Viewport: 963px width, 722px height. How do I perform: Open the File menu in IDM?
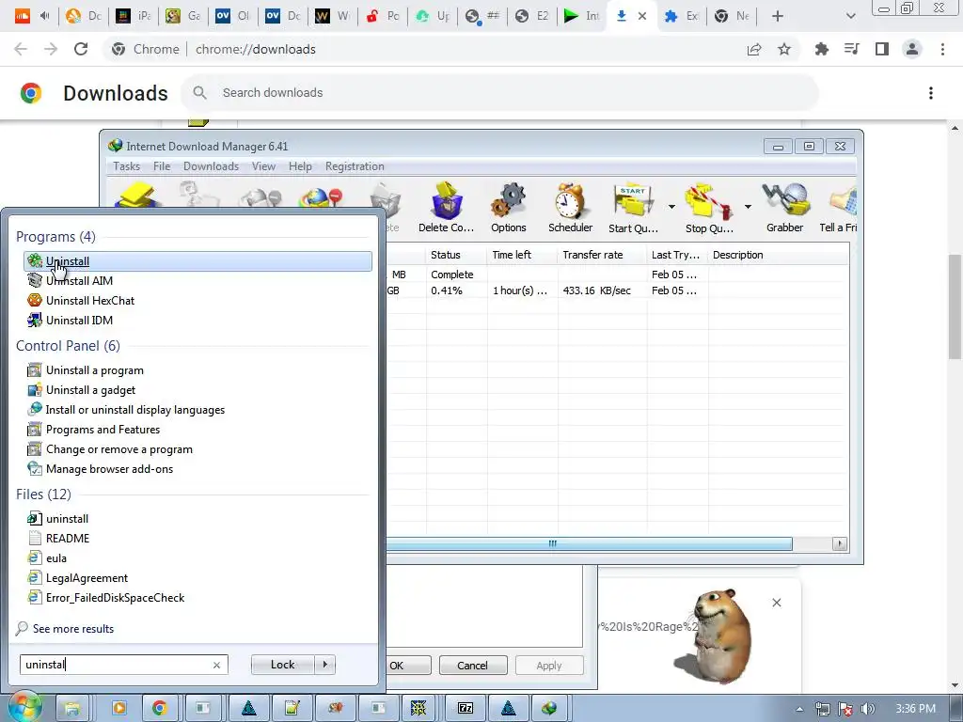pos(162,166)
